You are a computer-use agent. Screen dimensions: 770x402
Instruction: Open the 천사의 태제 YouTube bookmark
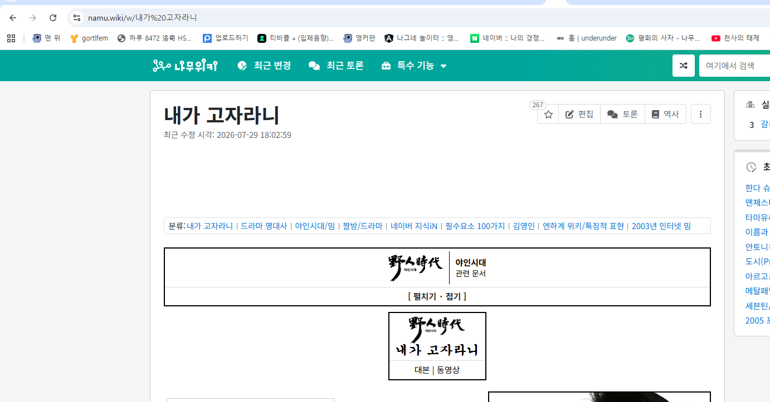tap(735, 38)
